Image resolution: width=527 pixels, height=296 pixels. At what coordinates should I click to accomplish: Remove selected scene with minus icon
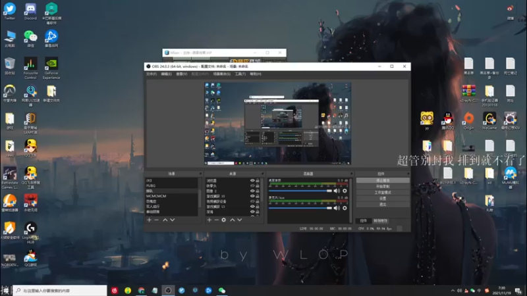(156, 220)
